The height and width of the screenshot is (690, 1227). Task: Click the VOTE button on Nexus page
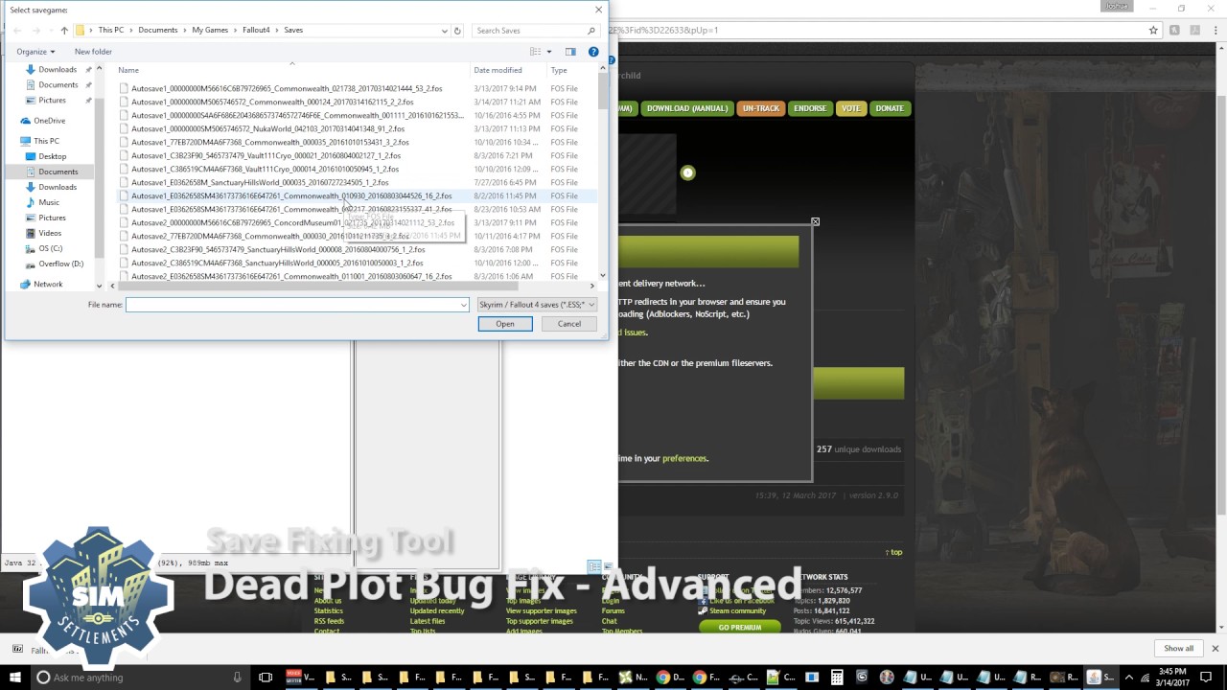click(851, 108)
